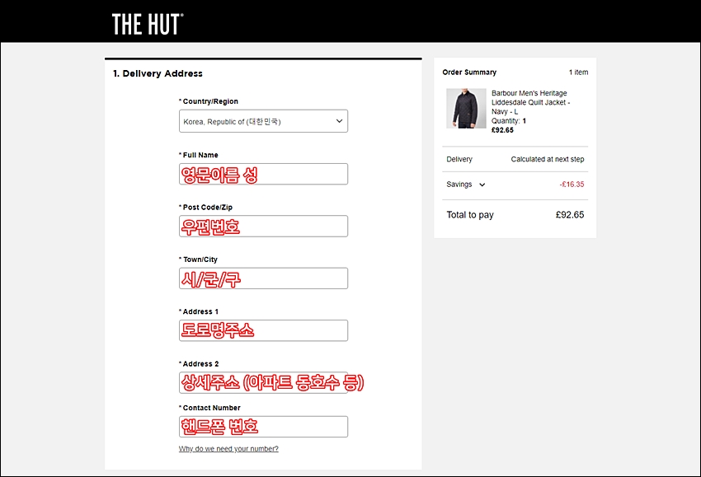This screenshot has width=701, height=477.
Task: Click into the Post Code/Zip field
Action: (x=263, y=226)
